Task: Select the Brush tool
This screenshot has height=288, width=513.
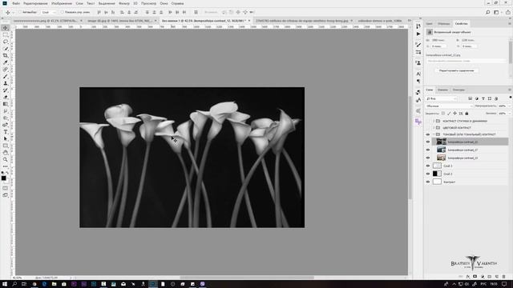Action: coord(6,77)
